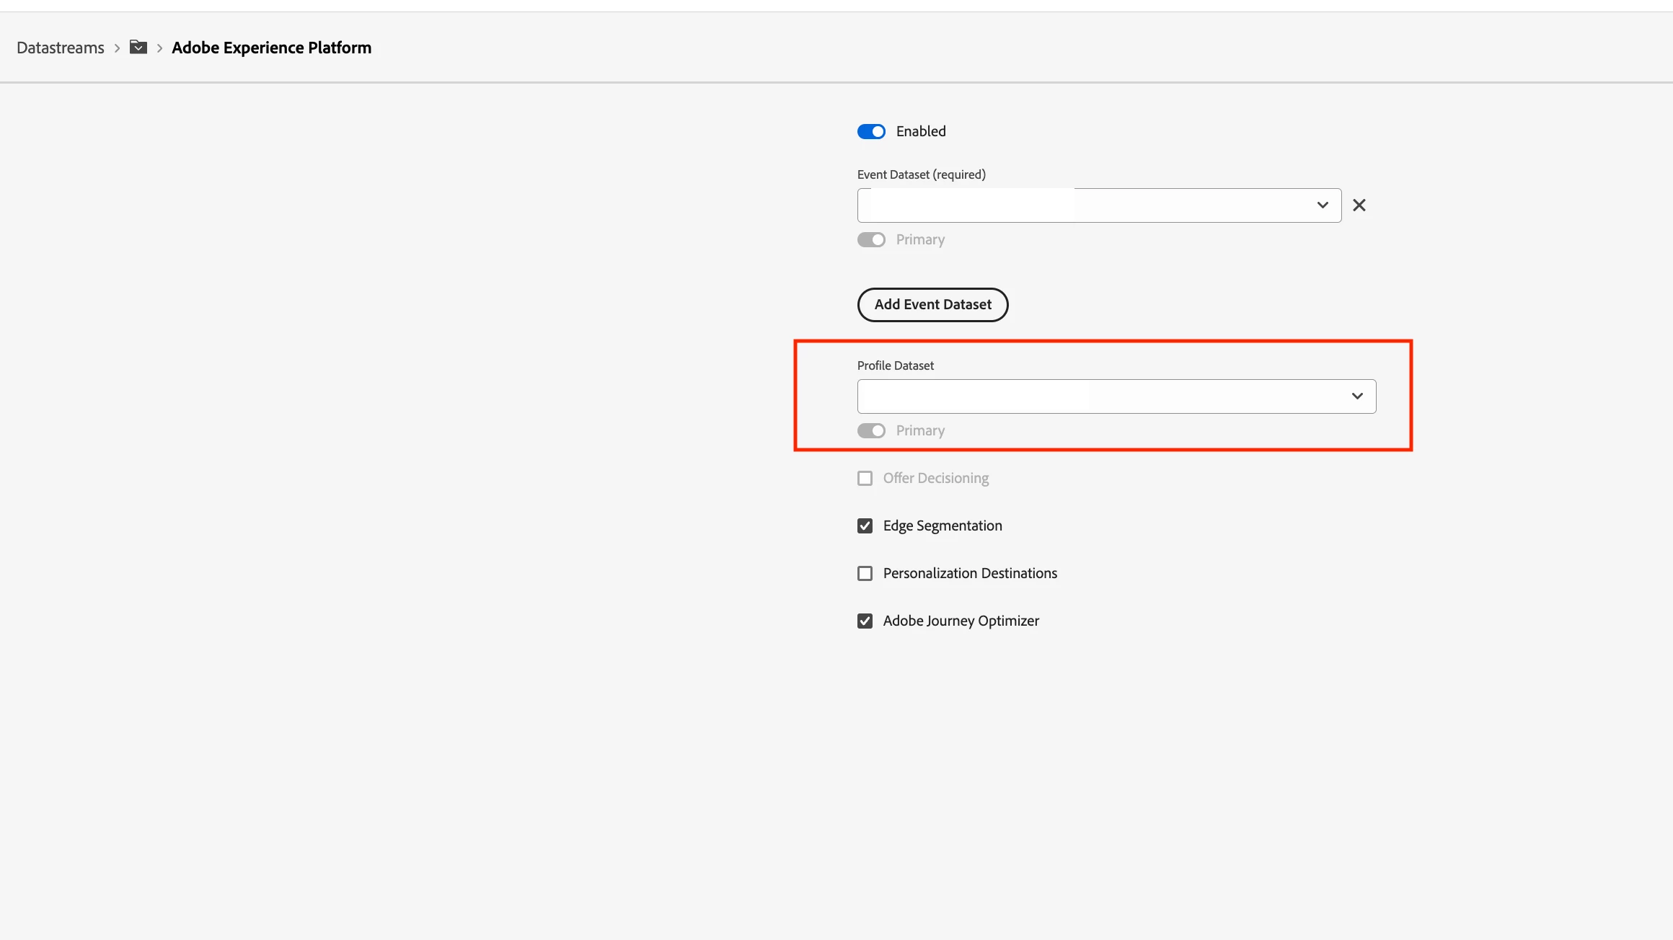Toggle the Primary switch under Event Dataset
The image size is (1673, 940).
(x=871, y=240)
